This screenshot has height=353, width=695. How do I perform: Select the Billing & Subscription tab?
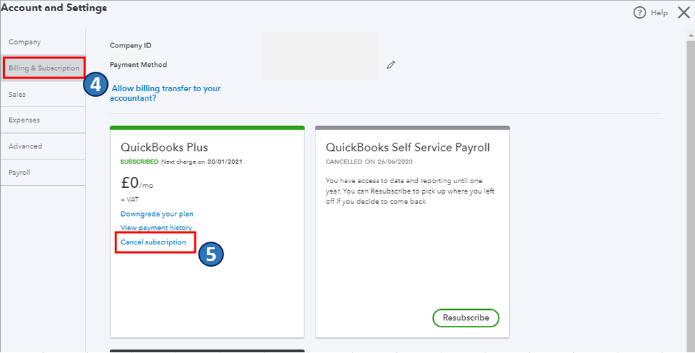point(44,68)
